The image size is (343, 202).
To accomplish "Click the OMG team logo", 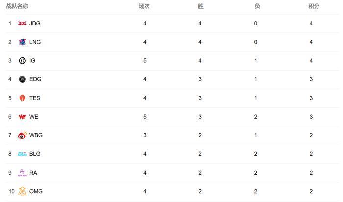I will point(23,191).
